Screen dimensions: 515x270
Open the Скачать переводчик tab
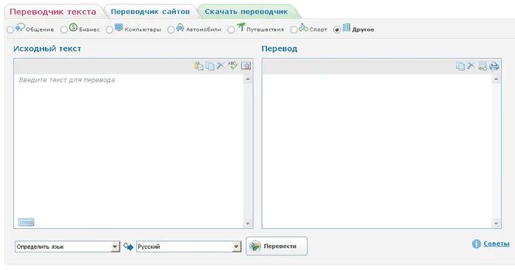pyautogui.click(x=246, y=12)
